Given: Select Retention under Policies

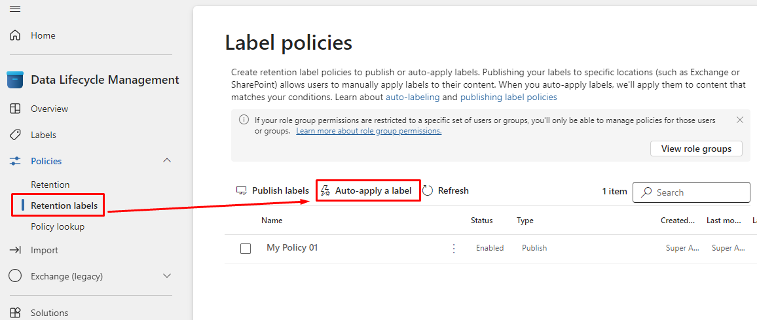Looking at the screenshot, I should pos(50,185).
